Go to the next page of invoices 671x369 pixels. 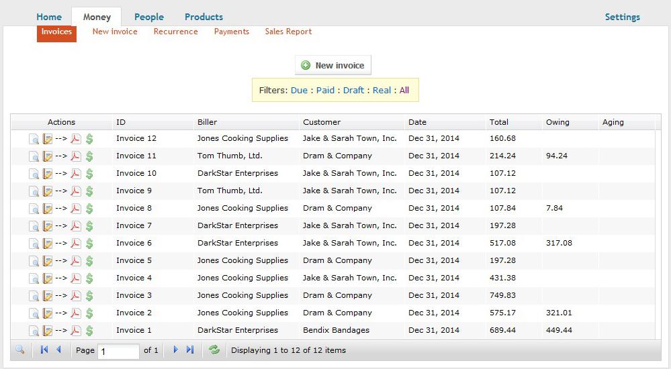(176, 350)
